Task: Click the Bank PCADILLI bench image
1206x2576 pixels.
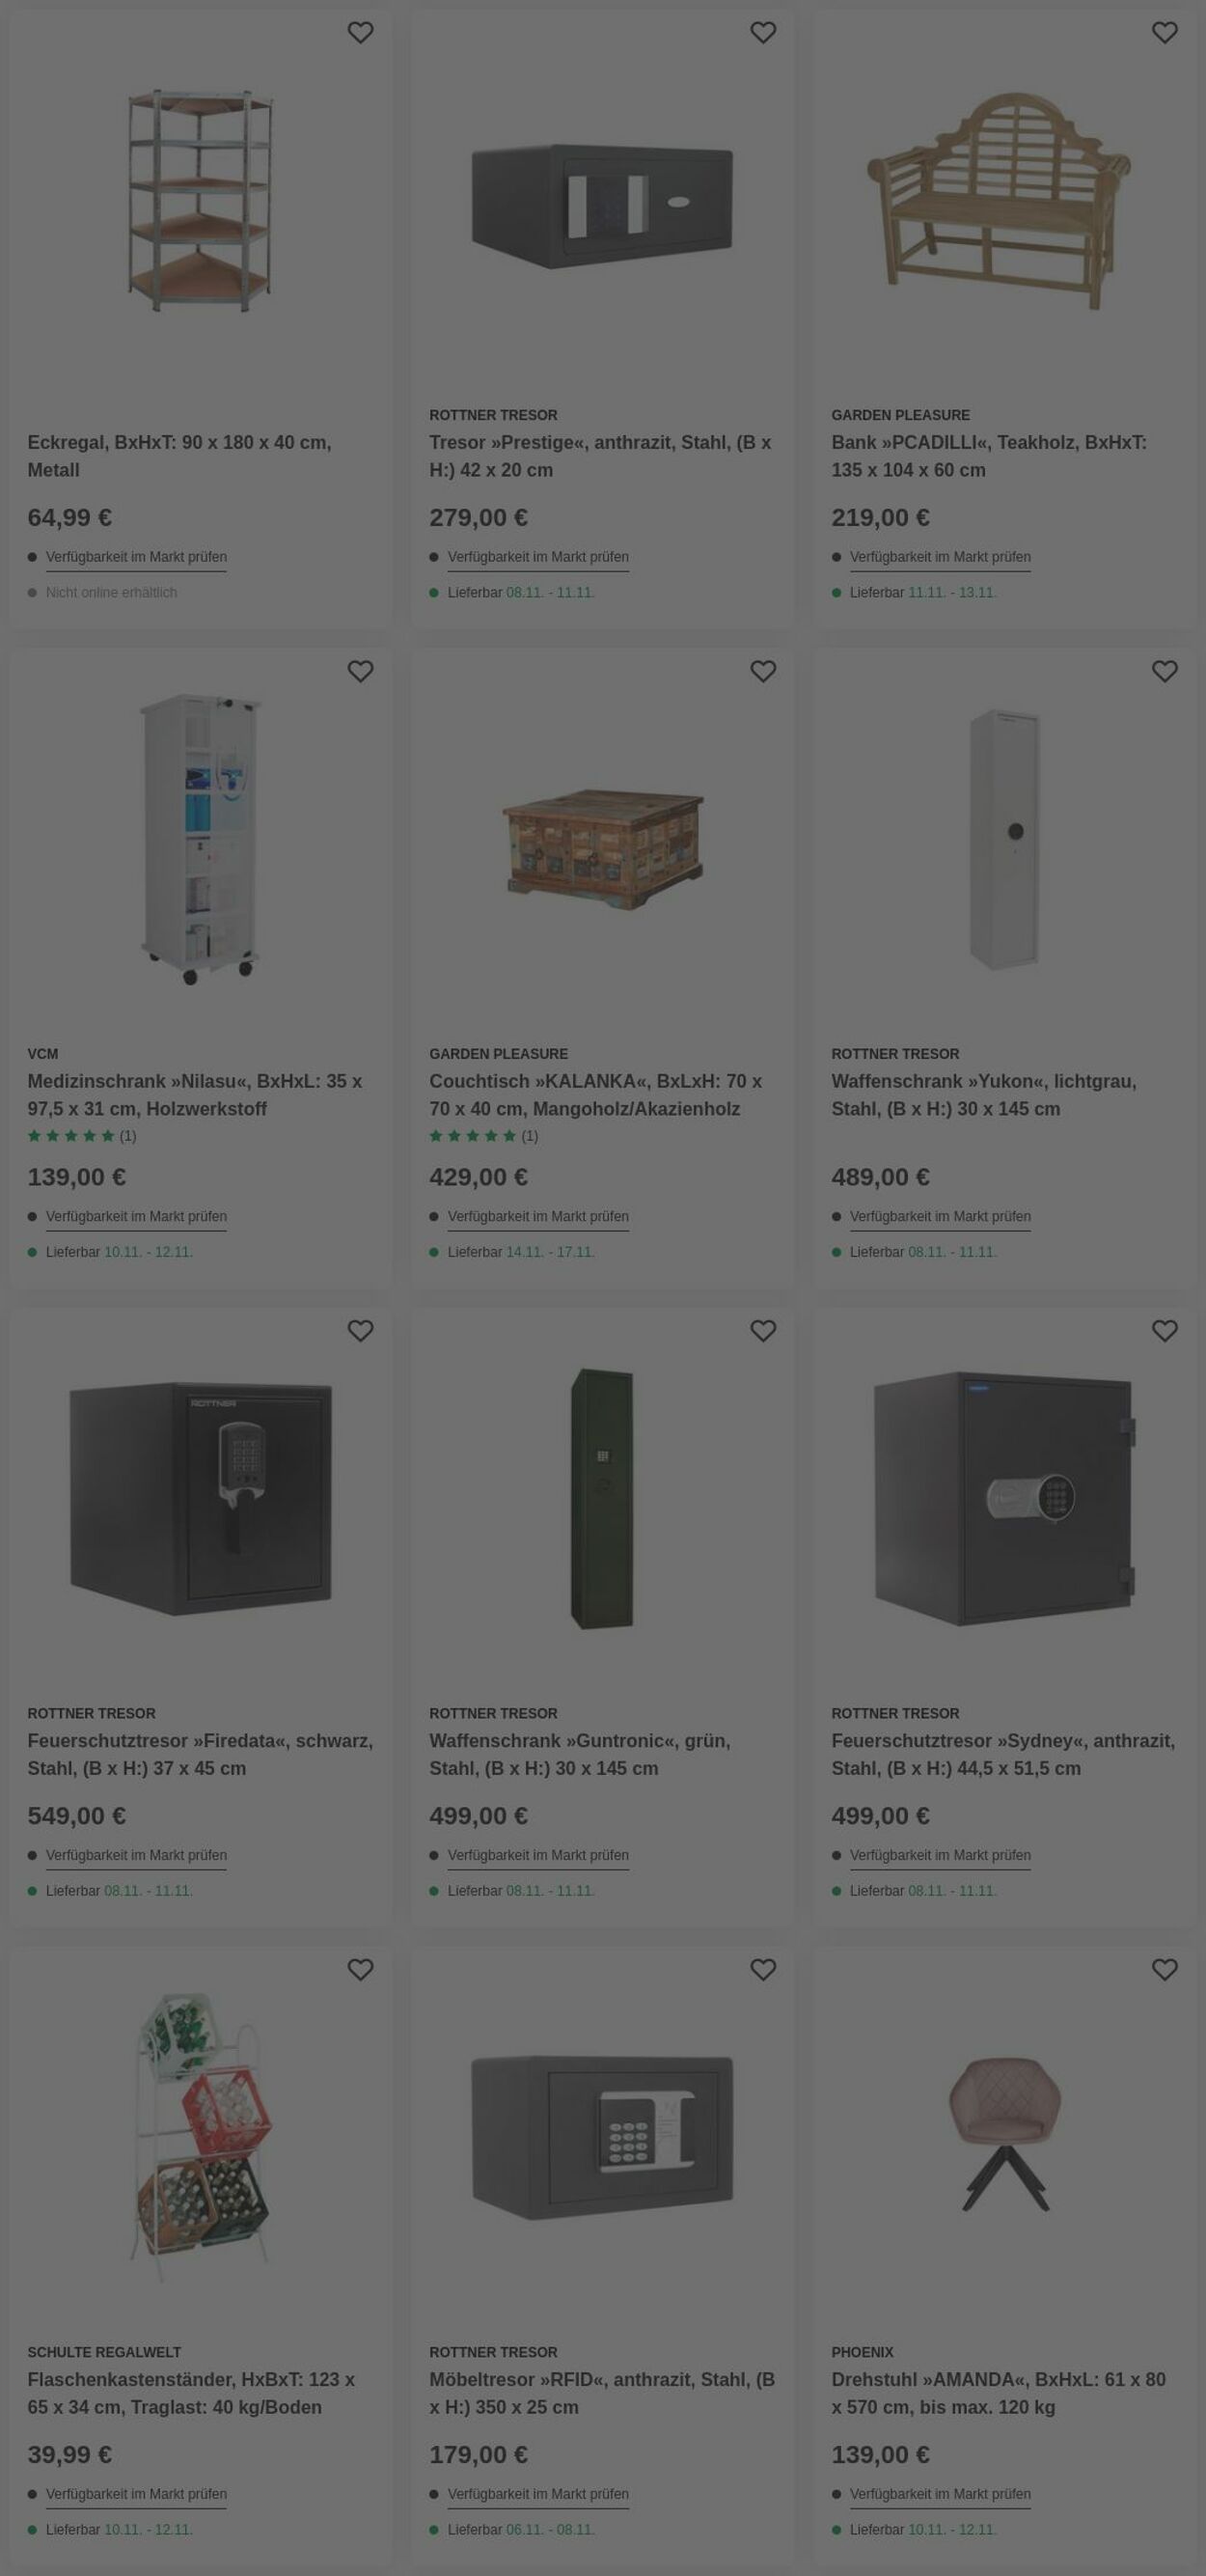Action: coord(1000,200)
